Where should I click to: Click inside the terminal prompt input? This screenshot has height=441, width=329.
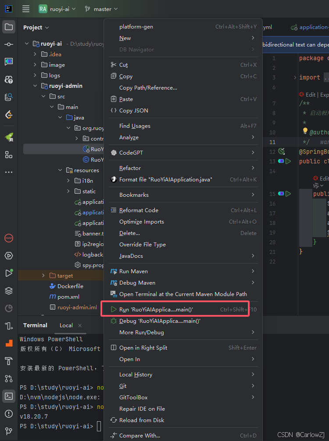click(x=99, y=426)
